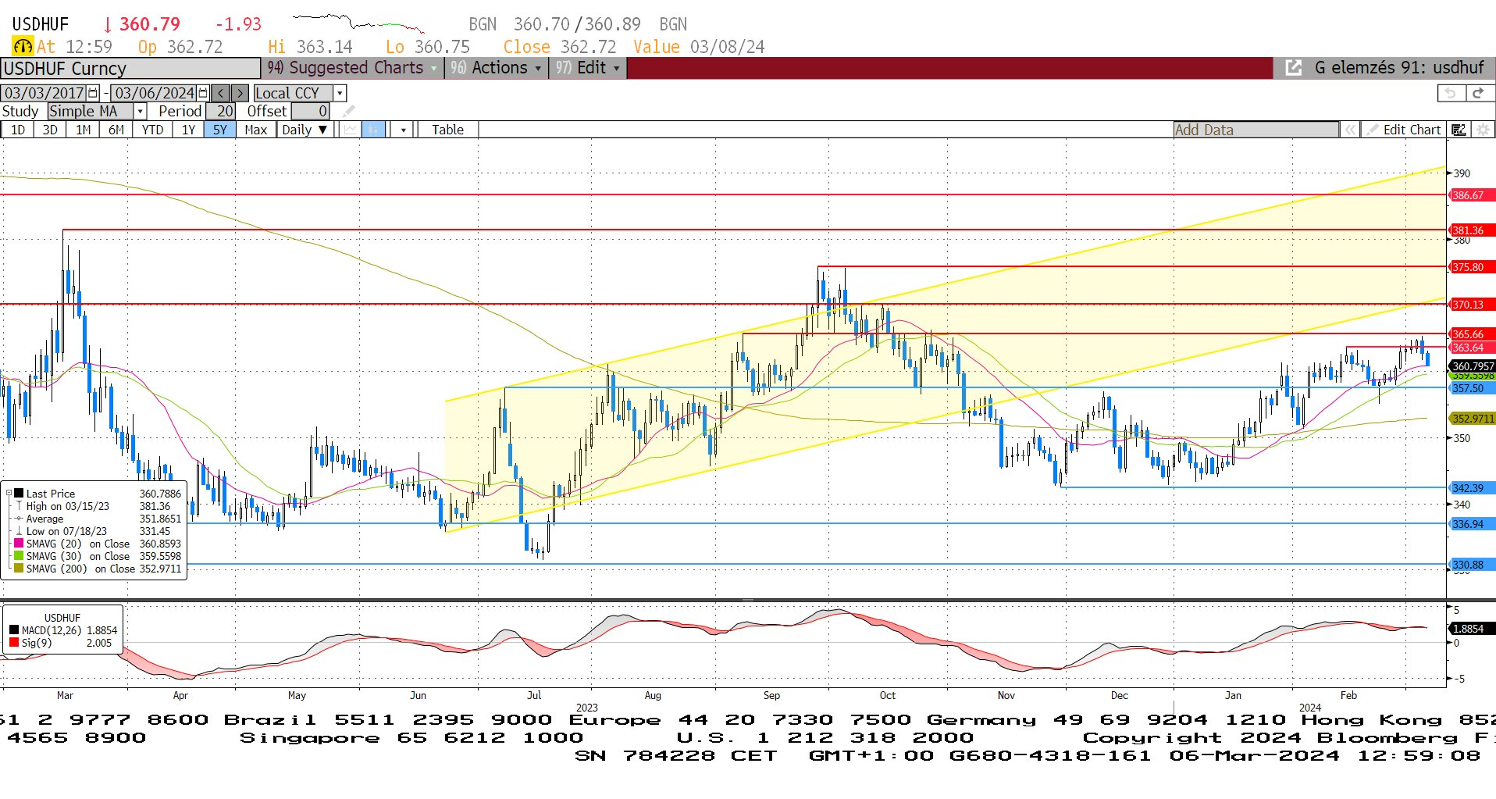Click the intraday sparkline next to price change
1496x799 pixels.
coord(358,22)
